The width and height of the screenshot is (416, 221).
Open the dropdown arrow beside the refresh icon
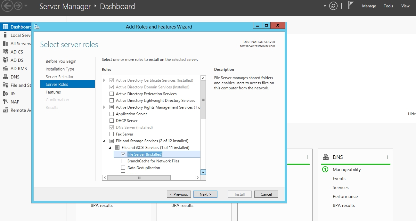[325, 6]
